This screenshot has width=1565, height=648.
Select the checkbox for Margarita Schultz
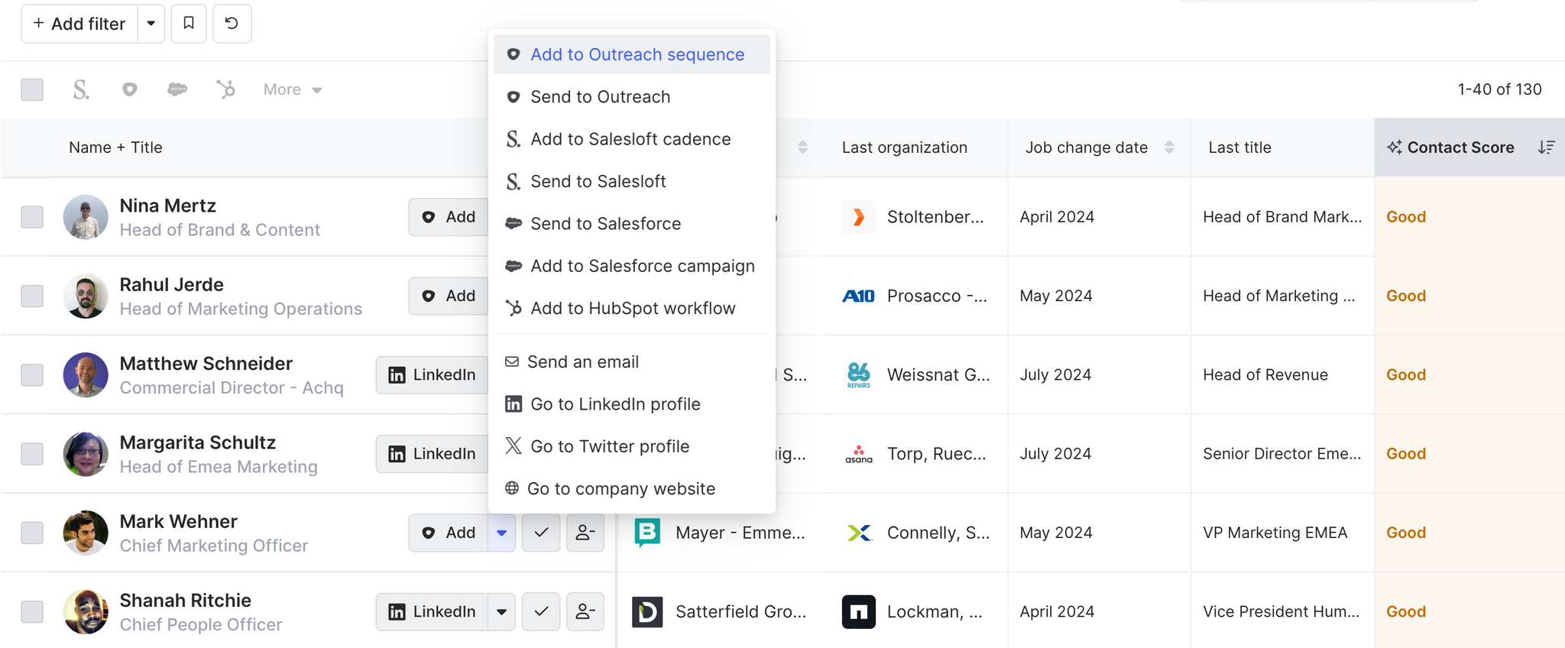32,454
